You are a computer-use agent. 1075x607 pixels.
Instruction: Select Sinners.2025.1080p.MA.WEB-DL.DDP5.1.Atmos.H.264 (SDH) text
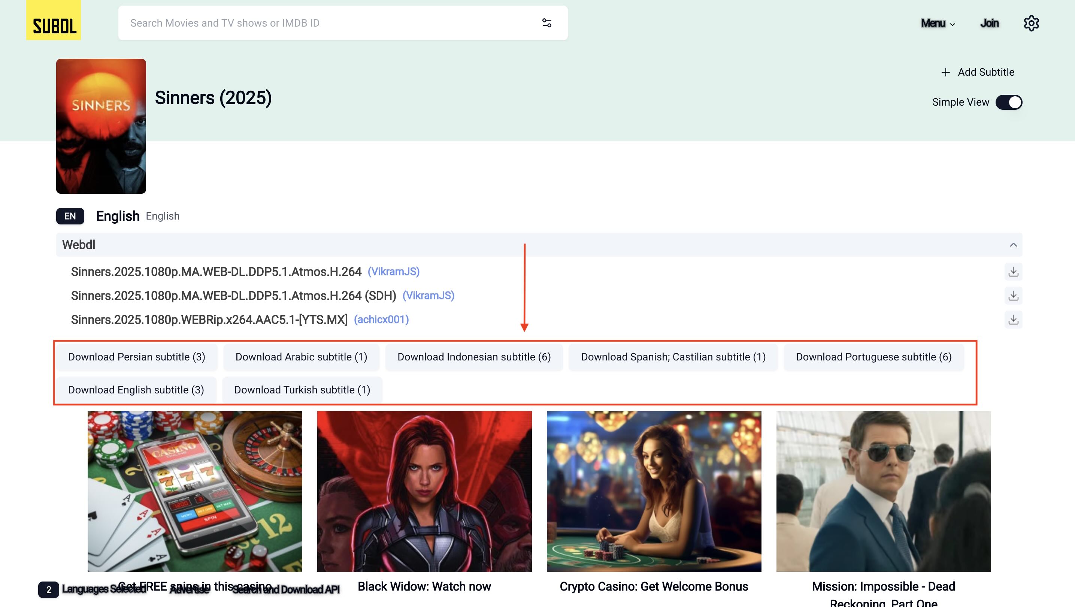[x=233, y=296]
